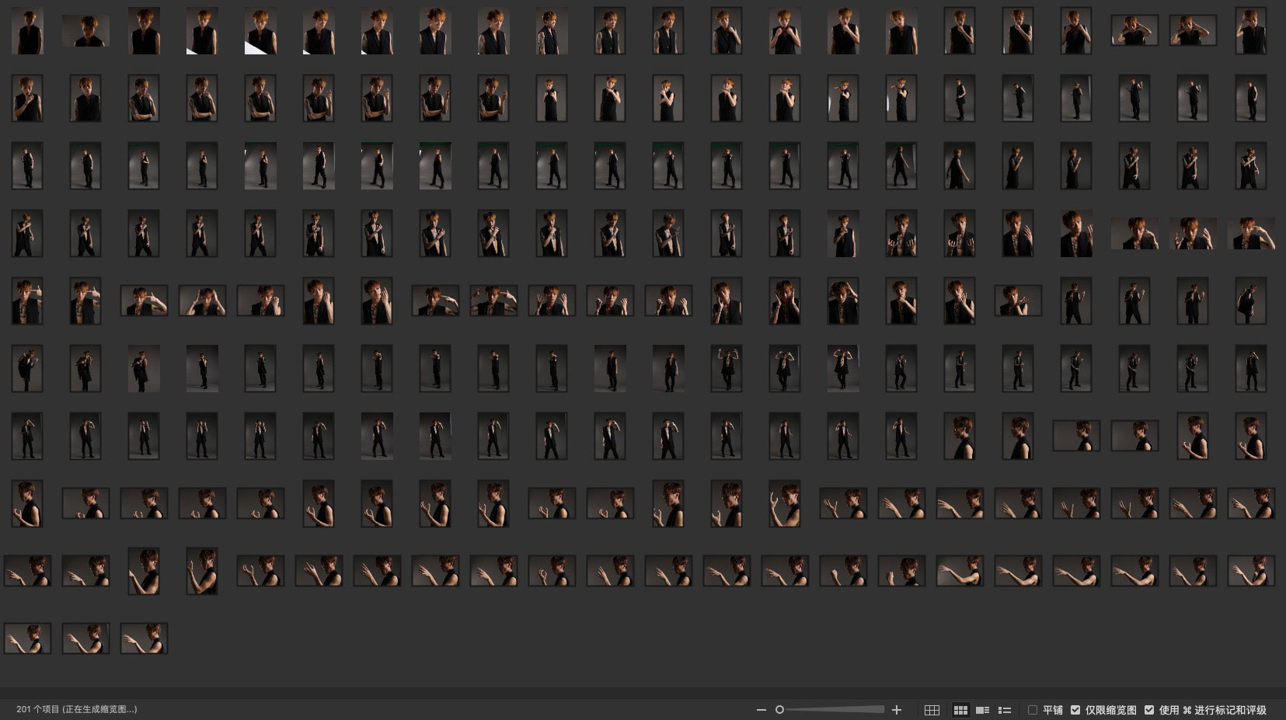Click the minus icon to shrink thumbnails

click(x=761, y=710)
